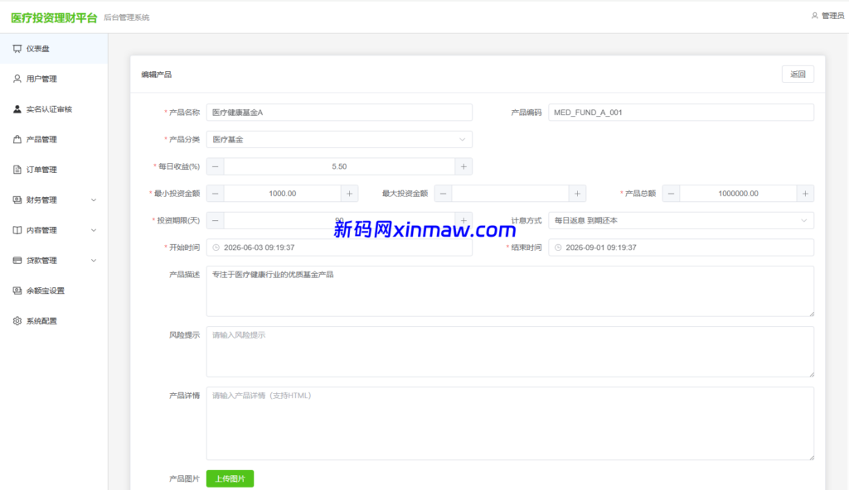Open the 计息方式 dropdown
The width and height of the screenshot is (849, 490).
point(682,221)
